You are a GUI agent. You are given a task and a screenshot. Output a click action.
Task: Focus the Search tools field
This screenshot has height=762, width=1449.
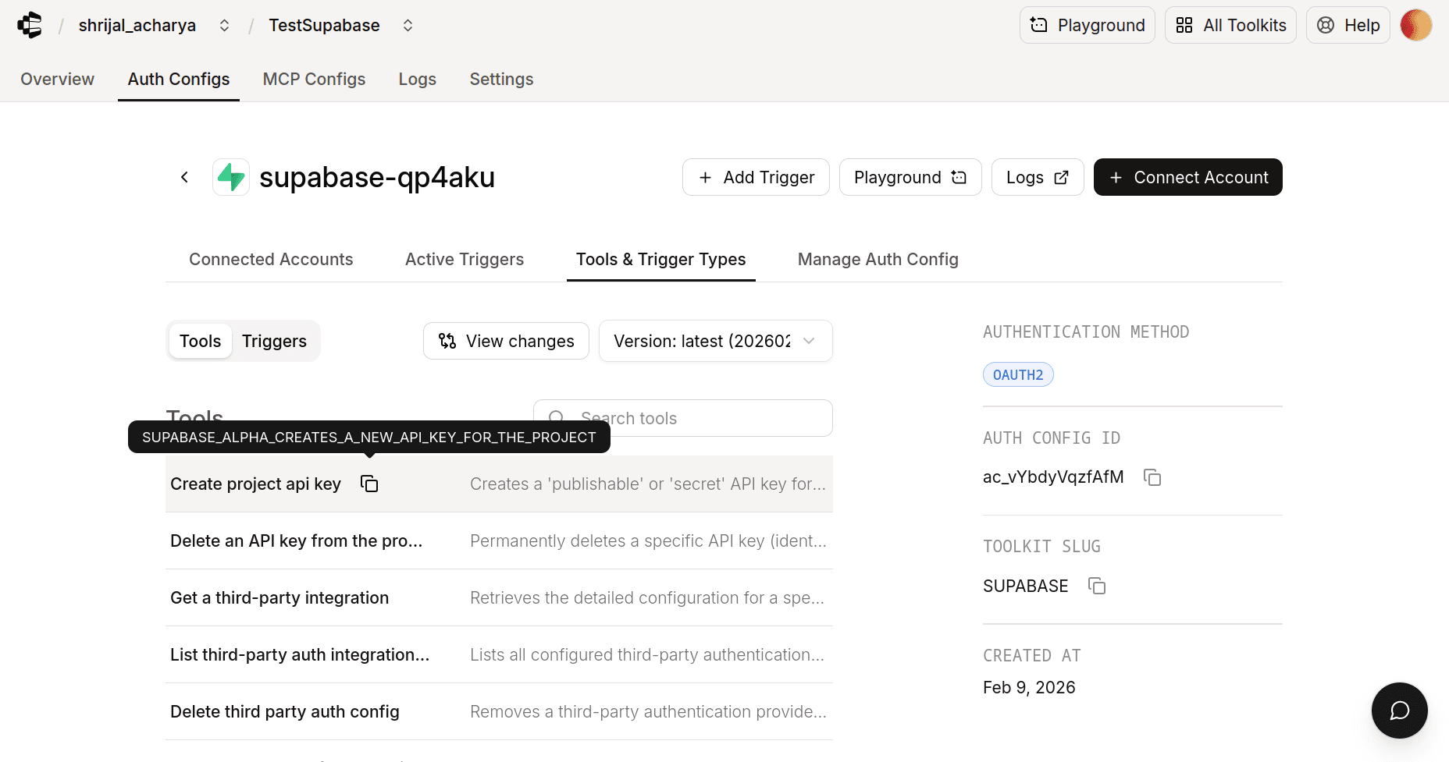682,418
